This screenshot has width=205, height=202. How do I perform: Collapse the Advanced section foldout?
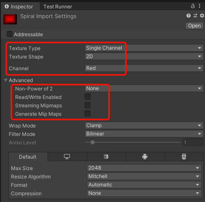click(x=6, y=80)
